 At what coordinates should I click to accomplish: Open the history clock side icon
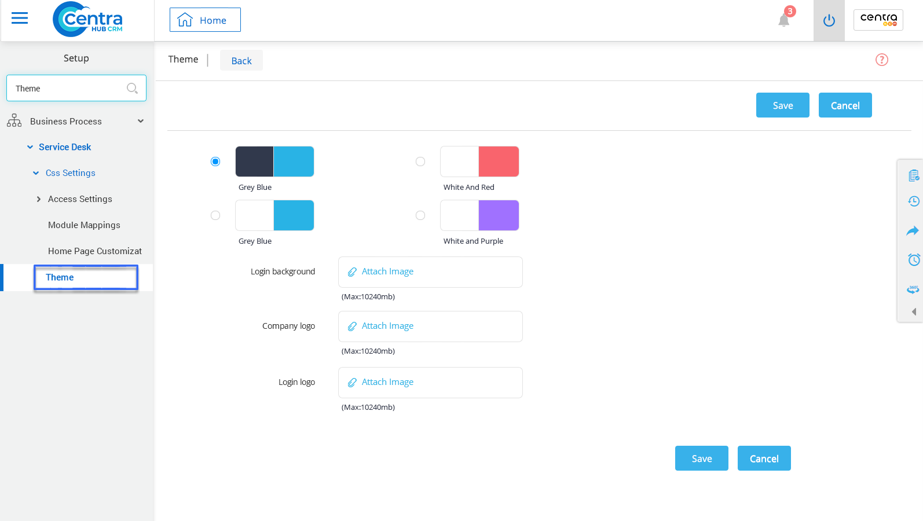point(914,201)
